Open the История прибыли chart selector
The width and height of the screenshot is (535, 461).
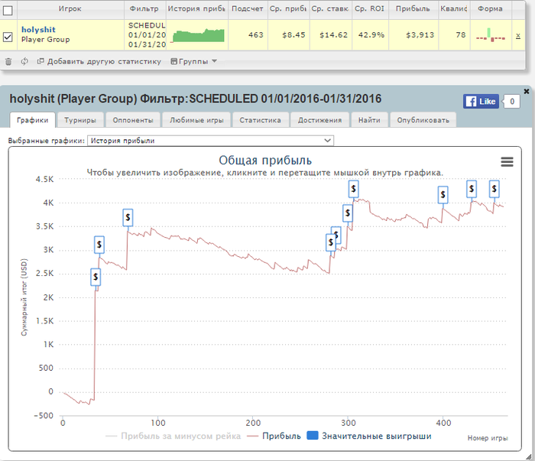(210, 141)
